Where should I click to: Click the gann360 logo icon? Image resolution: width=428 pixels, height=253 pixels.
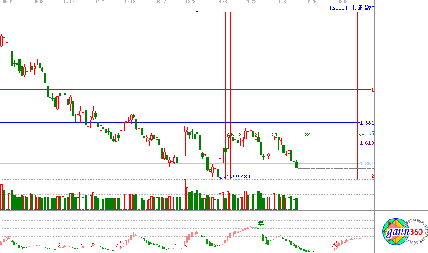point(402,232)
